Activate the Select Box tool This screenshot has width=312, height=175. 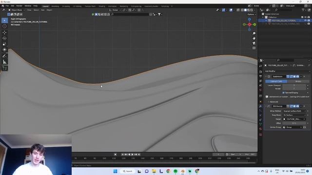pyautogui.click(x=4, y=20)
